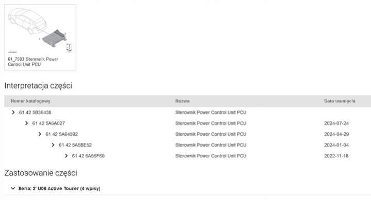This screenshot has height=200, width=371.
Task: Expand chevron beside 61 42 5A5BE52
Action: [x=53, y=145]
